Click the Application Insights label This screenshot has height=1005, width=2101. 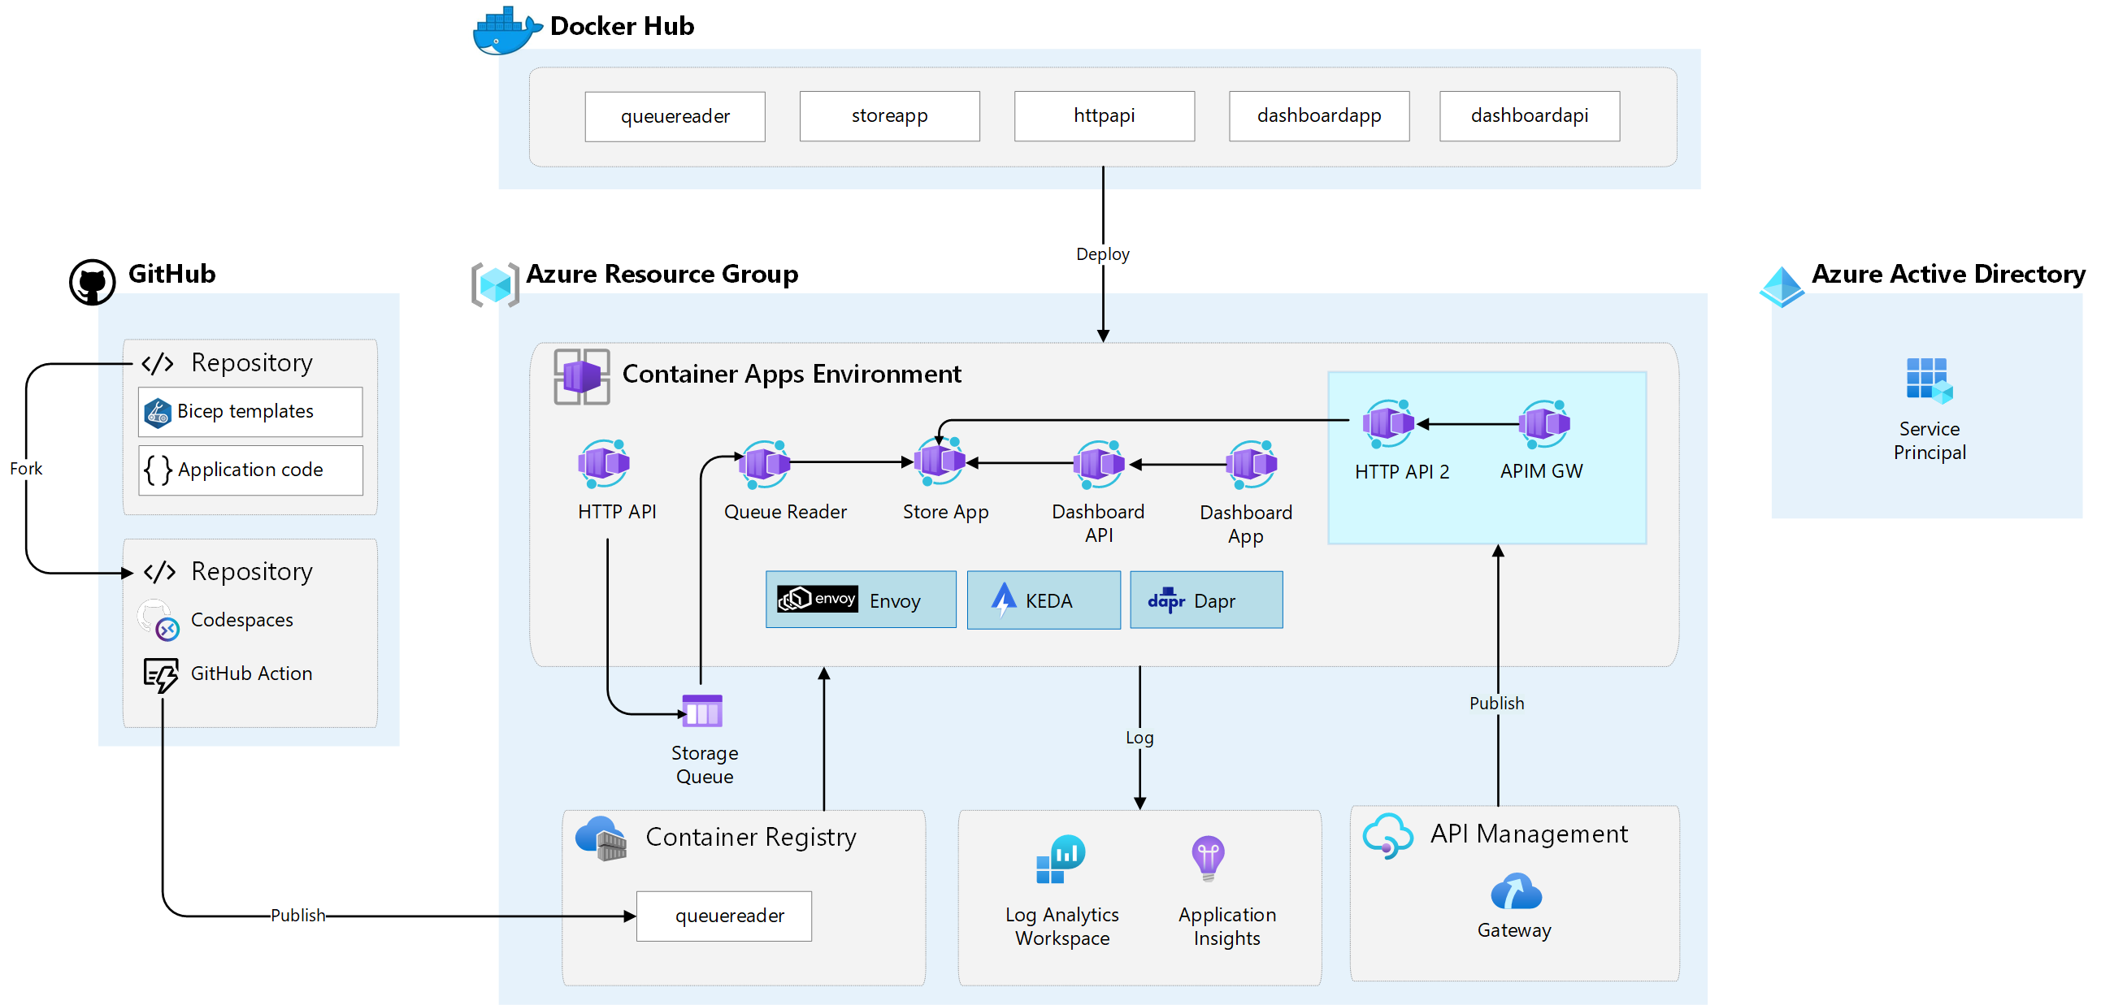pos(1226,927)
